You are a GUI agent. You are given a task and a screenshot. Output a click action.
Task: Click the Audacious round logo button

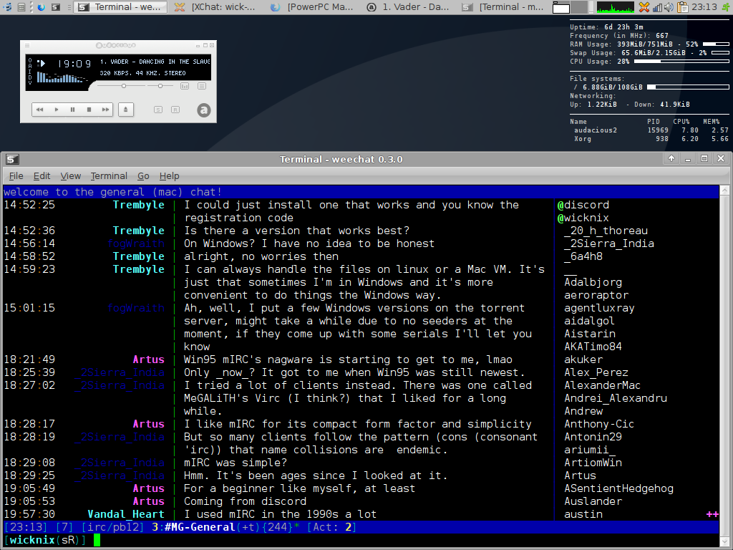(204, 110)
